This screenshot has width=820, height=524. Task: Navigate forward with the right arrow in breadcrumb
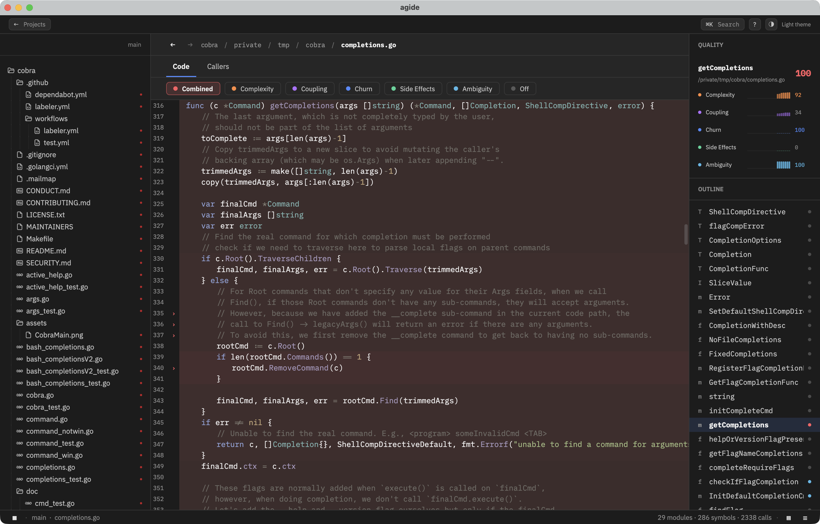tap(190, 45)
